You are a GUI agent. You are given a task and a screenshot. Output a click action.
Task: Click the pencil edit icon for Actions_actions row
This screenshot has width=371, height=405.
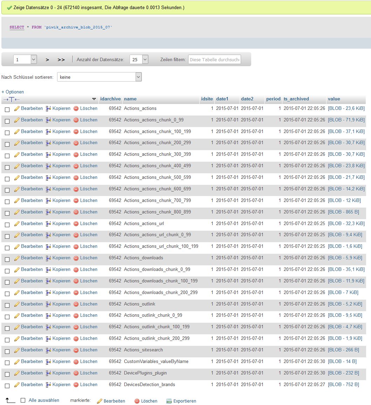(16, 109)
